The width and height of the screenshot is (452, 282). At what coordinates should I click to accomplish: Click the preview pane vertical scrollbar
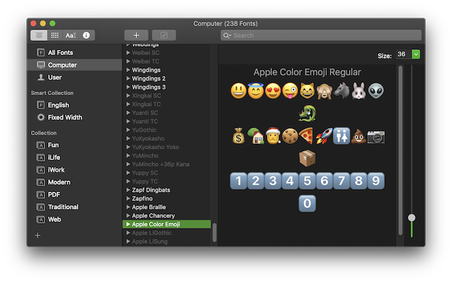pyautogui.click(x=400, y=150)
